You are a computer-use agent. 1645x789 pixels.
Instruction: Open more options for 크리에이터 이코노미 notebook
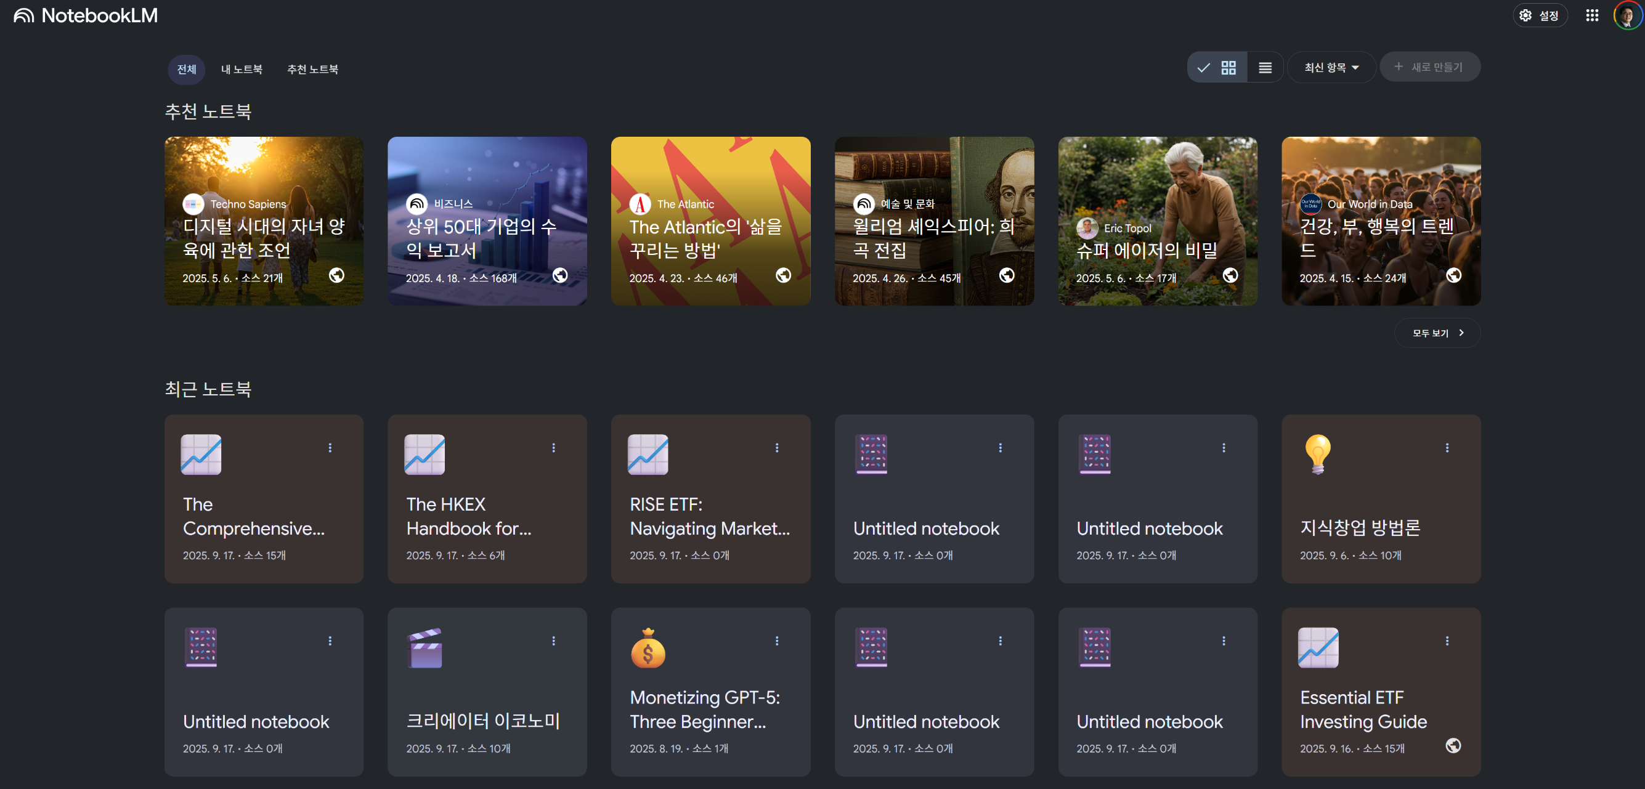[x=553, y=641]
